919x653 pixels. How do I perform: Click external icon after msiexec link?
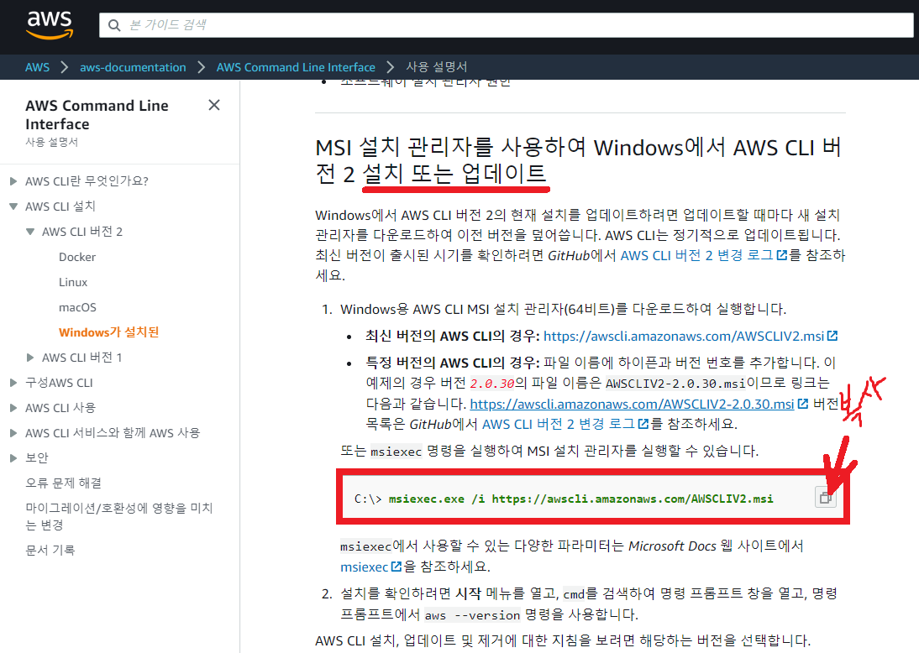(396, 567)
